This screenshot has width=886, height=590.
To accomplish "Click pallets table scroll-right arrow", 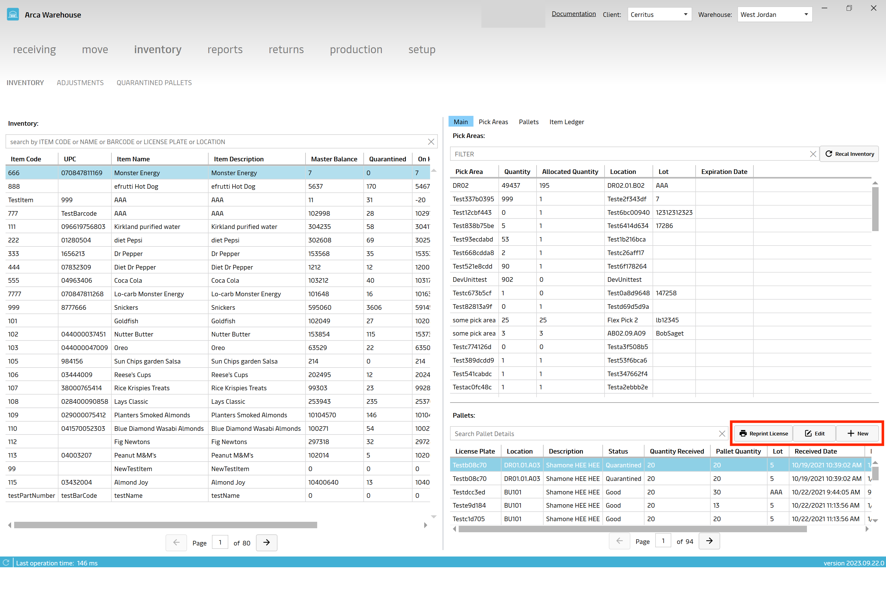I will point(867,529).
